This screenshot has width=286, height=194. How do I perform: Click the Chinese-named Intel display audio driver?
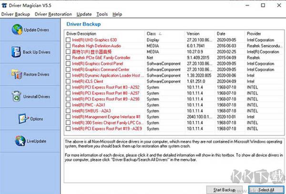[x=92, y=52]
